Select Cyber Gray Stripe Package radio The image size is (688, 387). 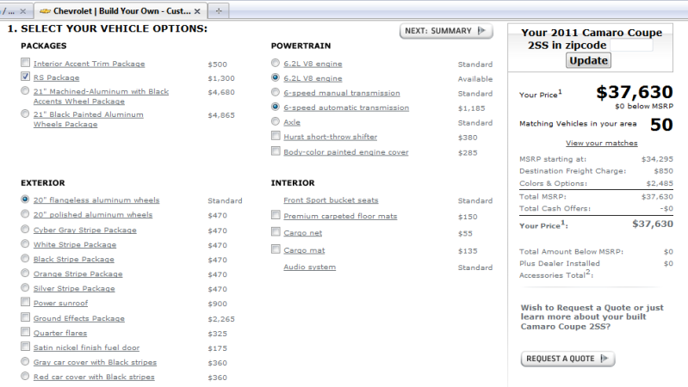coord(25,230)
